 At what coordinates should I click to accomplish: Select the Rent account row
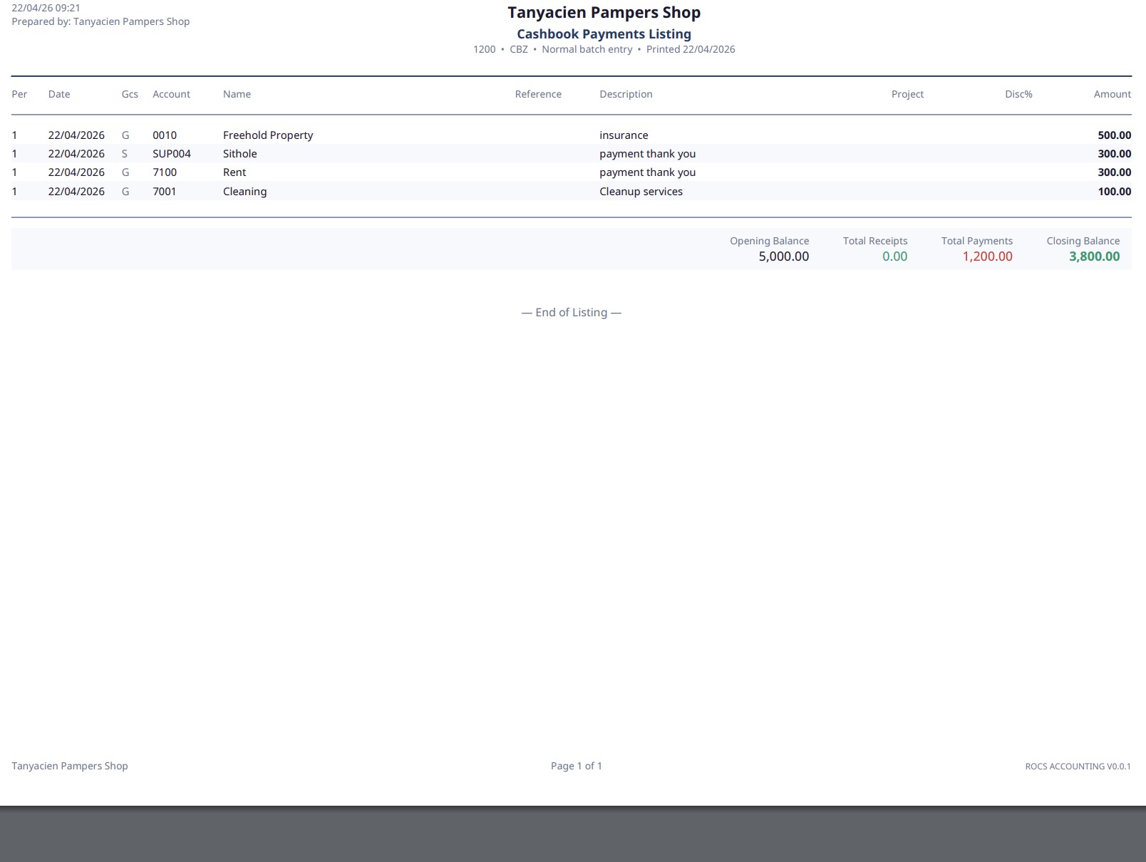pyautogui.click(x=499, y=172)
